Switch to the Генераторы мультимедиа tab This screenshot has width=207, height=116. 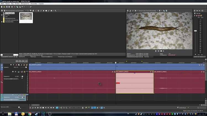[x=65, y=57]
